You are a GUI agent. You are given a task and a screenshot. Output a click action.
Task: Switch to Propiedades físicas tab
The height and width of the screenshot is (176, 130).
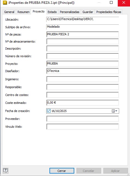pyautogui.click(x=109, y=12)
